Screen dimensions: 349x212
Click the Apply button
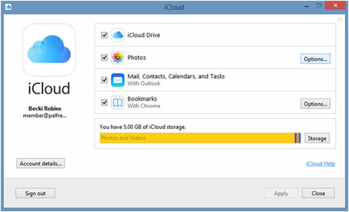pyautogui.click(x=281, y=193)
